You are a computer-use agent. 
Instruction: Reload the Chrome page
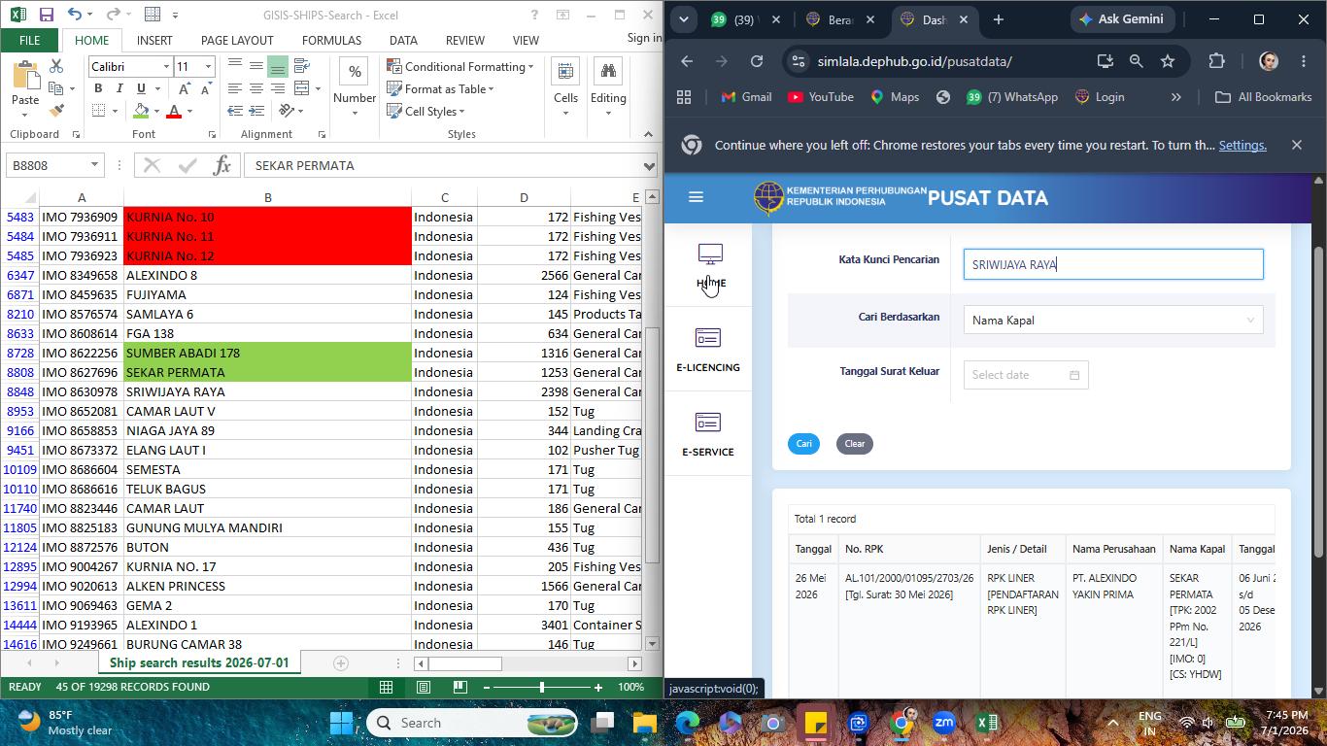coord(757,61)
